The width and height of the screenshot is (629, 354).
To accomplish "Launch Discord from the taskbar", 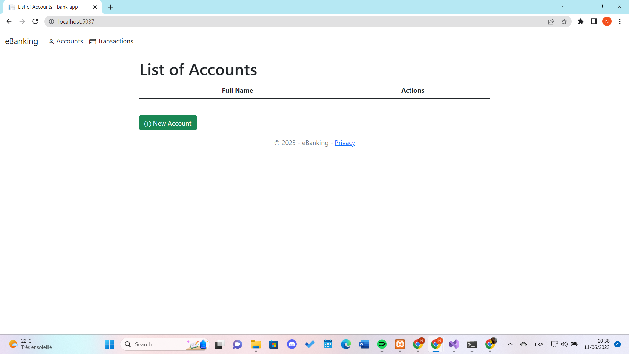I will (292, 344).
